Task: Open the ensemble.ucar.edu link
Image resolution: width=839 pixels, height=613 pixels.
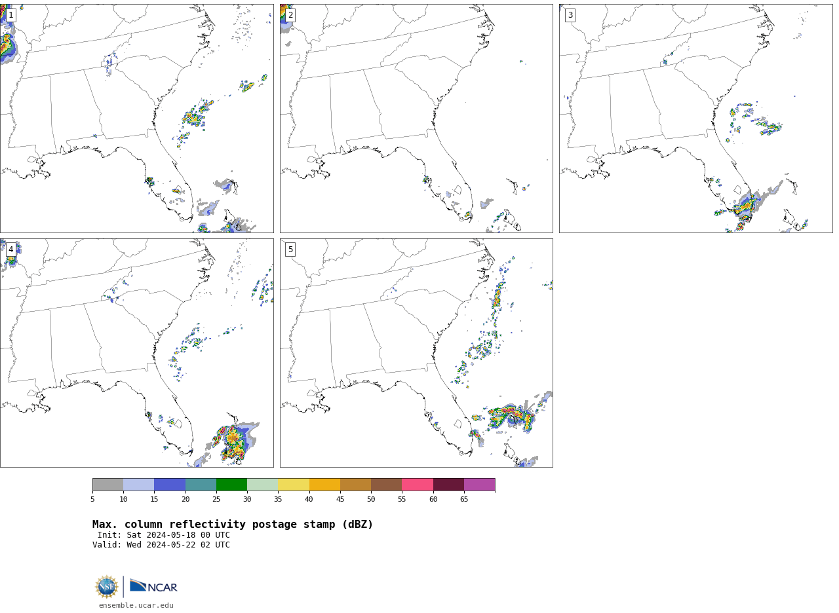Action: [136, 606]
